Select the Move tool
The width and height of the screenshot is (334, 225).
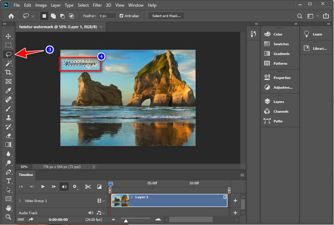(x=8, y=36)
